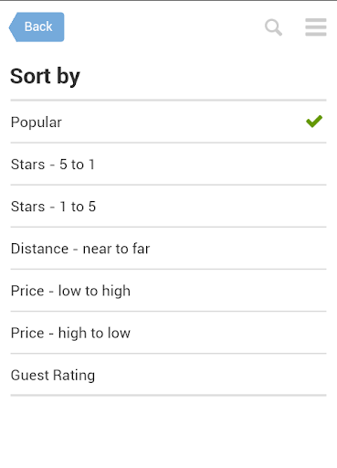Open the hamburger menu icon
Screen dimensions: 337x468
tap(316, 27)
